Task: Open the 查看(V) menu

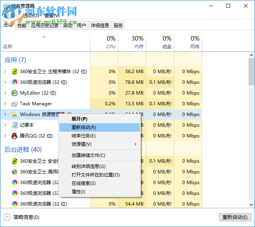Action: (x=52, y=16)
